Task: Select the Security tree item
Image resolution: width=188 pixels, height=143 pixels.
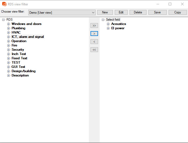Action: (x=18, y=50)
